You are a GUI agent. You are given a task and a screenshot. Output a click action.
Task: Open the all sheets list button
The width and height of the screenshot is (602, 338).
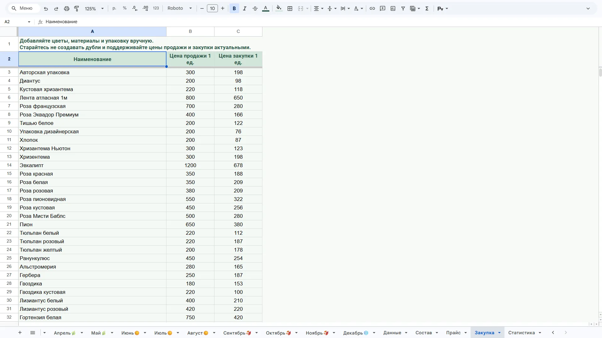point(33,333)
